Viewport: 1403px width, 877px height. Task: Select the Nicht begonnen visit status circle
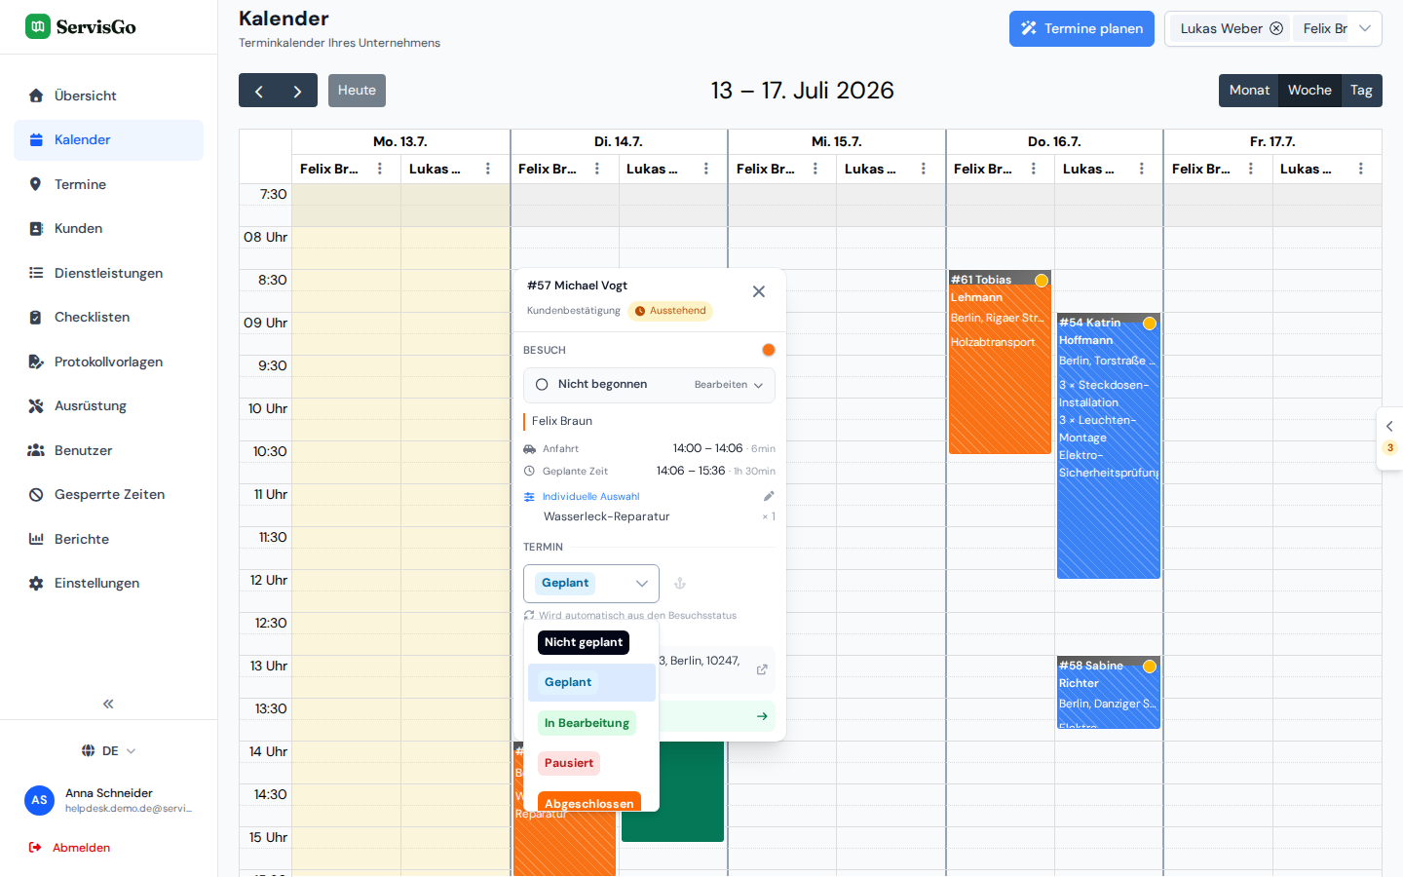tap(542, 385)
